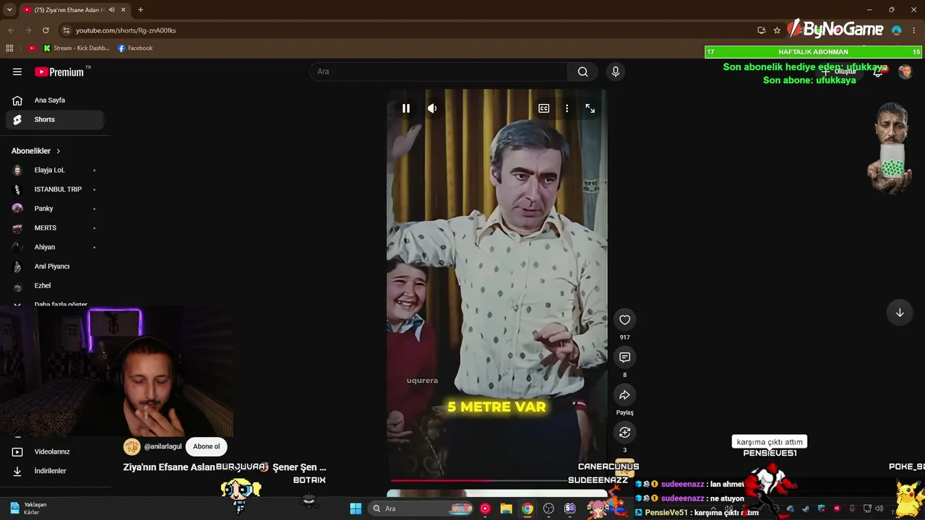The height and width of the screenshot is (520, 925).
Task: Enter fullscreen on the Shorts player
Action: pyautogui.click(x=590, y=108)
